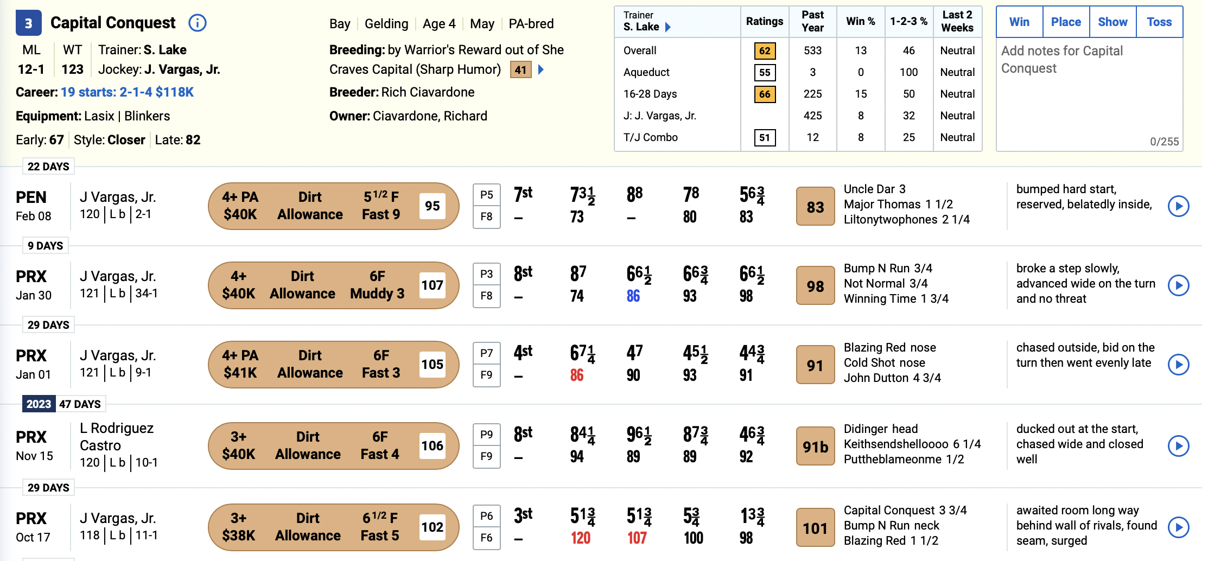
Task: Expand breeding details arrow next to 41
Action: 541,69
